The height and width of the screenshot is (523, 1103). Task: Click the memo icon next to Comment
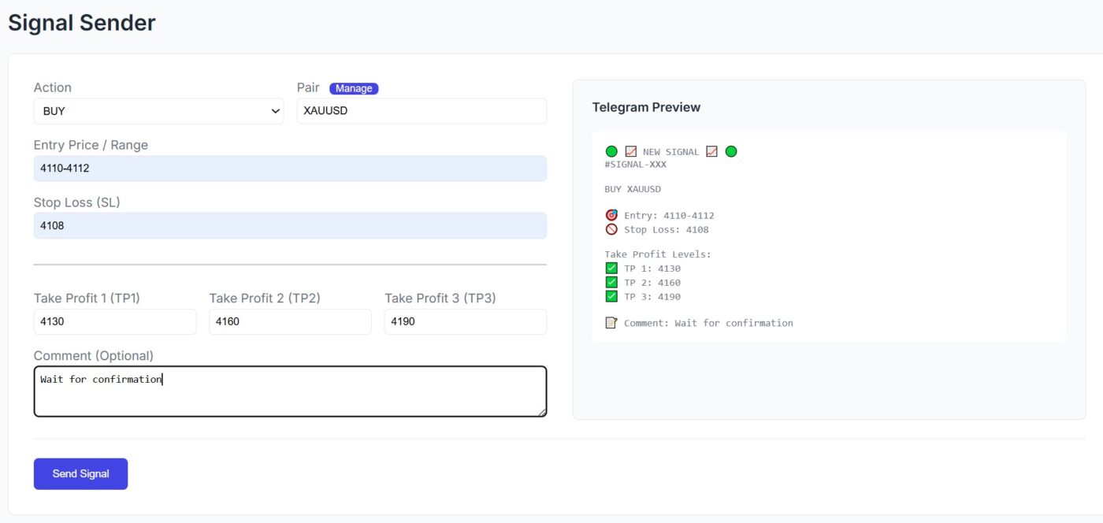pyautogui.click(x=611, y=322)
